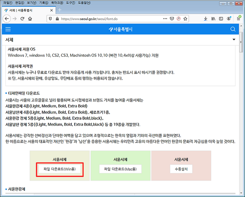
Task: Click the 서울서체 저작권 heading
Action: pyautogui.click(x=20, y=66)
